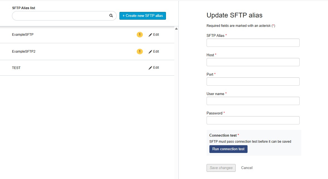Select the ExampleSFTP list entry
Image resolution: width=328 pixels, height=179 pixels.
coord(23,35)
